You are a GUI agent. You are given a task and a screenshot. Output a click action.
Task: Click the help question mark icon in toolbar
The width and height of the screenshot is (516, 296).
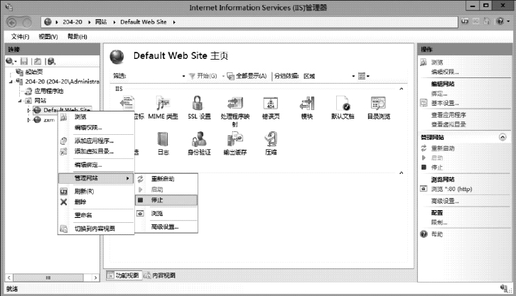pyautogui.click(x=500, y=21)
